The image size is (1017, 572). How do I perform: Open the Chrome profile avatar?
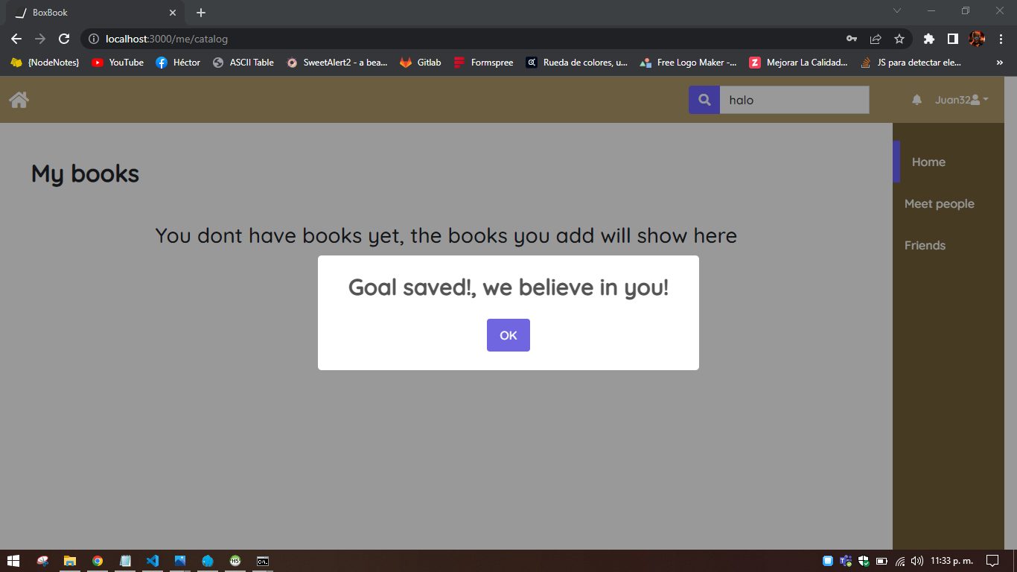[977, 39]
